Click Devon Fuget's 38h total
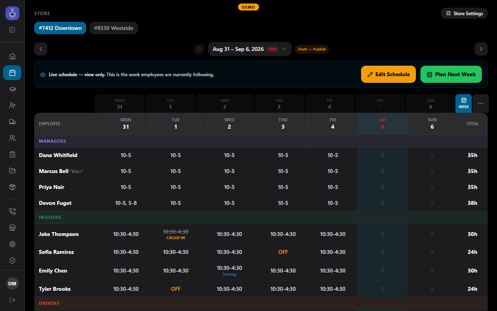Image resolution: width=497 pixels, height=311 pixels. pyautogui.click(x=472, y=203)
